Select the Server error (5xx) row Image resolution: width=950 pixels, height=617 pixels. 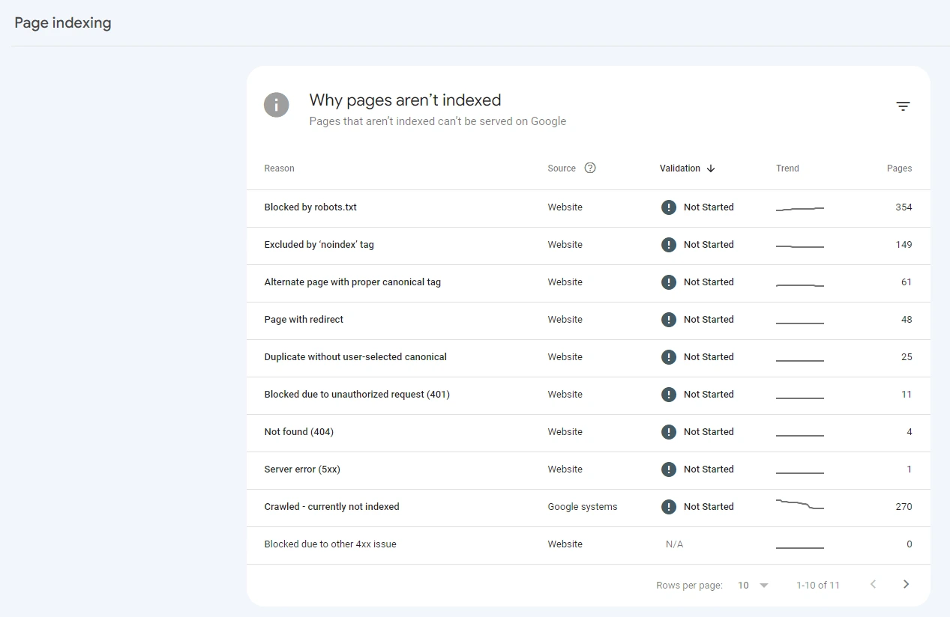tap(302, 469)
